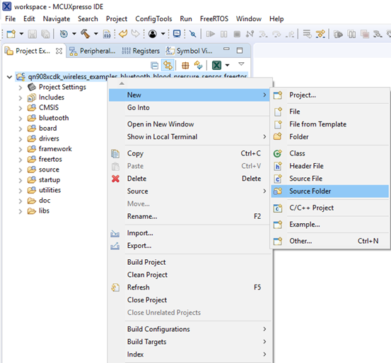This screenshot has height=363, width=391.
Task: Select Delete in context menu
Action: (x=189, y=179)
